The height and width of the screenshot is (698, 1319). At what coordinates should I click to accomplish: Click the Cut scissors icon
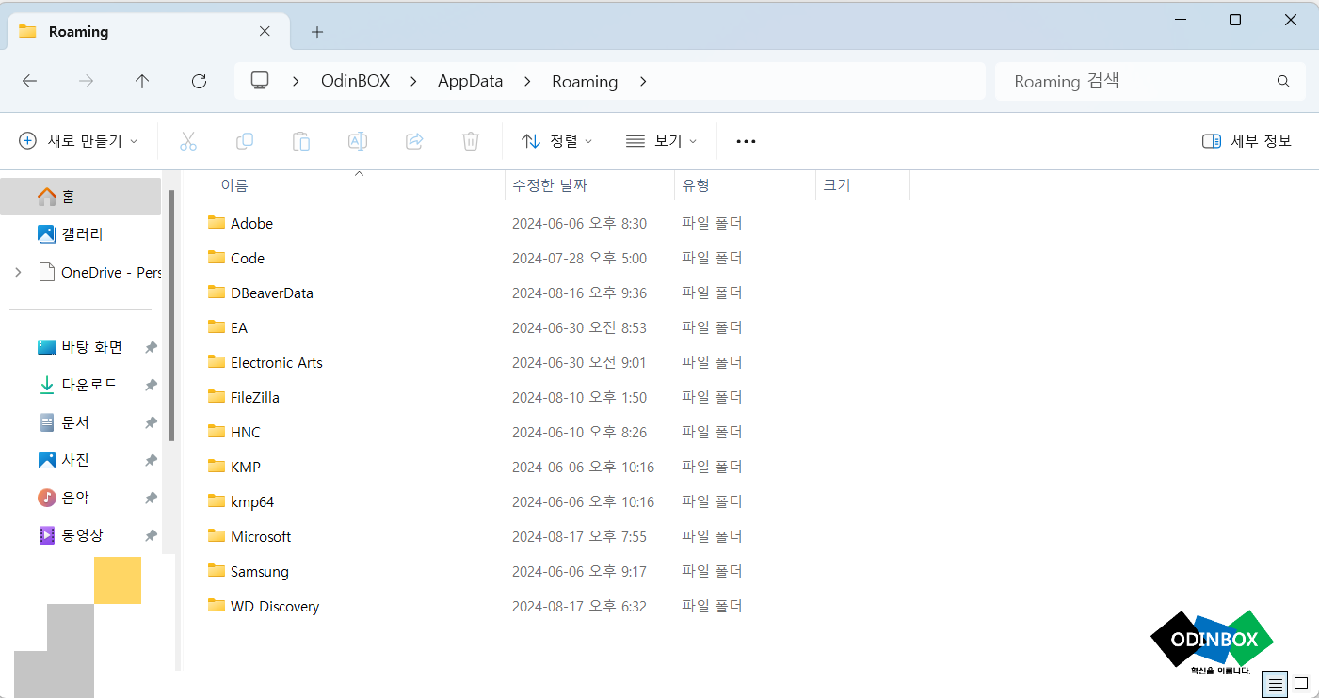tap(188, 141)
